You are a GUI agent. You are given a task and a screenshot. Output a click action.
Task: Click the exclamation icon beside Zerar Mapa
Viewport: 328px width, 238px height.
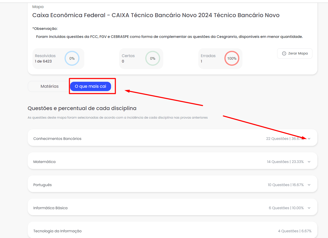pyautogui.click(x=284, y=53)
